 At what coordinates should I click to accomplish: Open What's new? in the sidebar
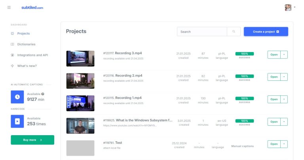[x=27, y=66]
